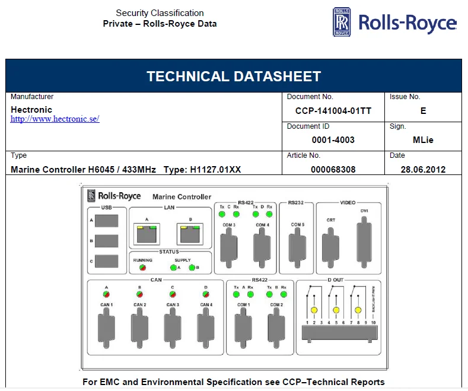This screenshot has width=468, height=391.
Task: Click the Security Classification heading
Action: [160, 13]
